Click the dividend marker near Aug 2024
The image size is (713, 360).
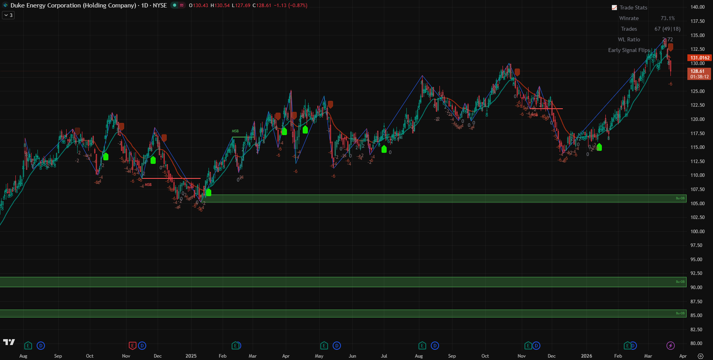coord(41,346)
